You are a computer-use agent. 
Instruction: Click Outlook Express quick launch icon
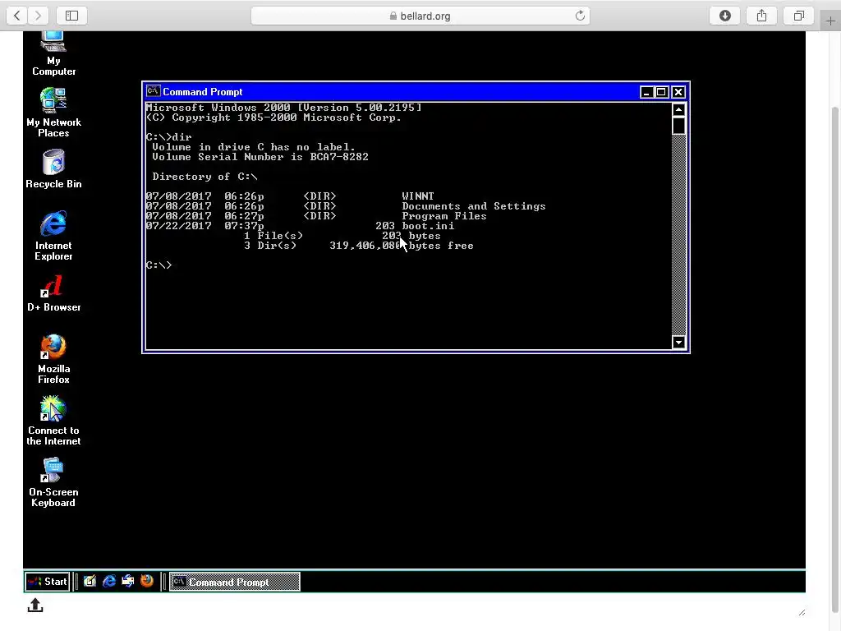(127, 581)
